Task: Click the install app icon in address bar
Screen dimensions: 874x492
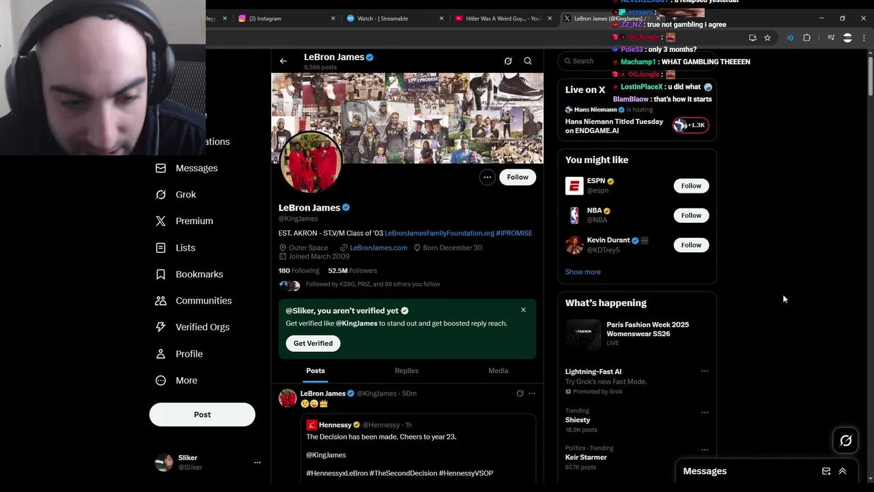Action: [752, 38]
